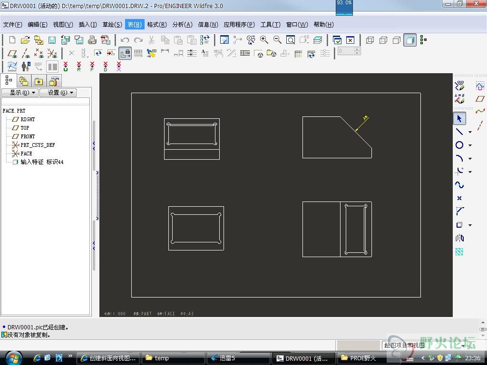Click the repaint screen icon
The width and height of the screenshot is (487, 365).
(224, 40)
